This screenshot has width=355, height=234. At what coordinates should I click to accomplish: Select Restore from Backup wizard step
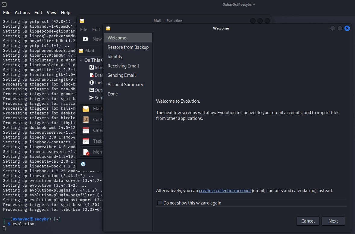tap(128, 47)
